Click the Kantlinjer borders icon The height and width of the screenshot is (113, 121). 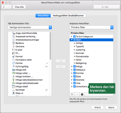[14, 90]
